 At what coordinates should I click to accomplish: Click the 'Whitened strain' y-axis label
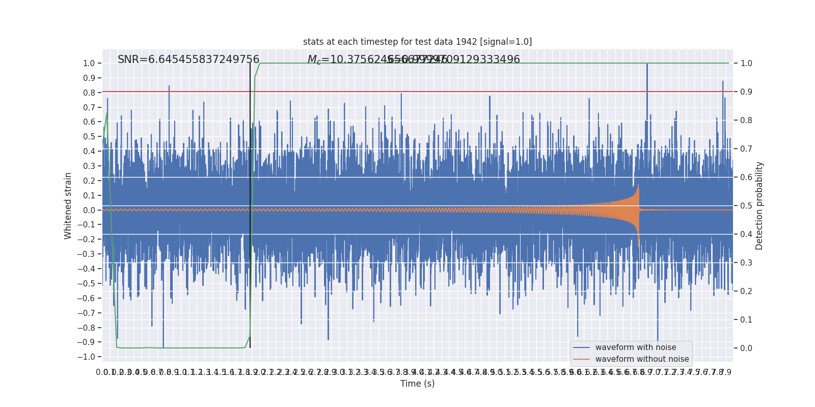tap(68, 206)
